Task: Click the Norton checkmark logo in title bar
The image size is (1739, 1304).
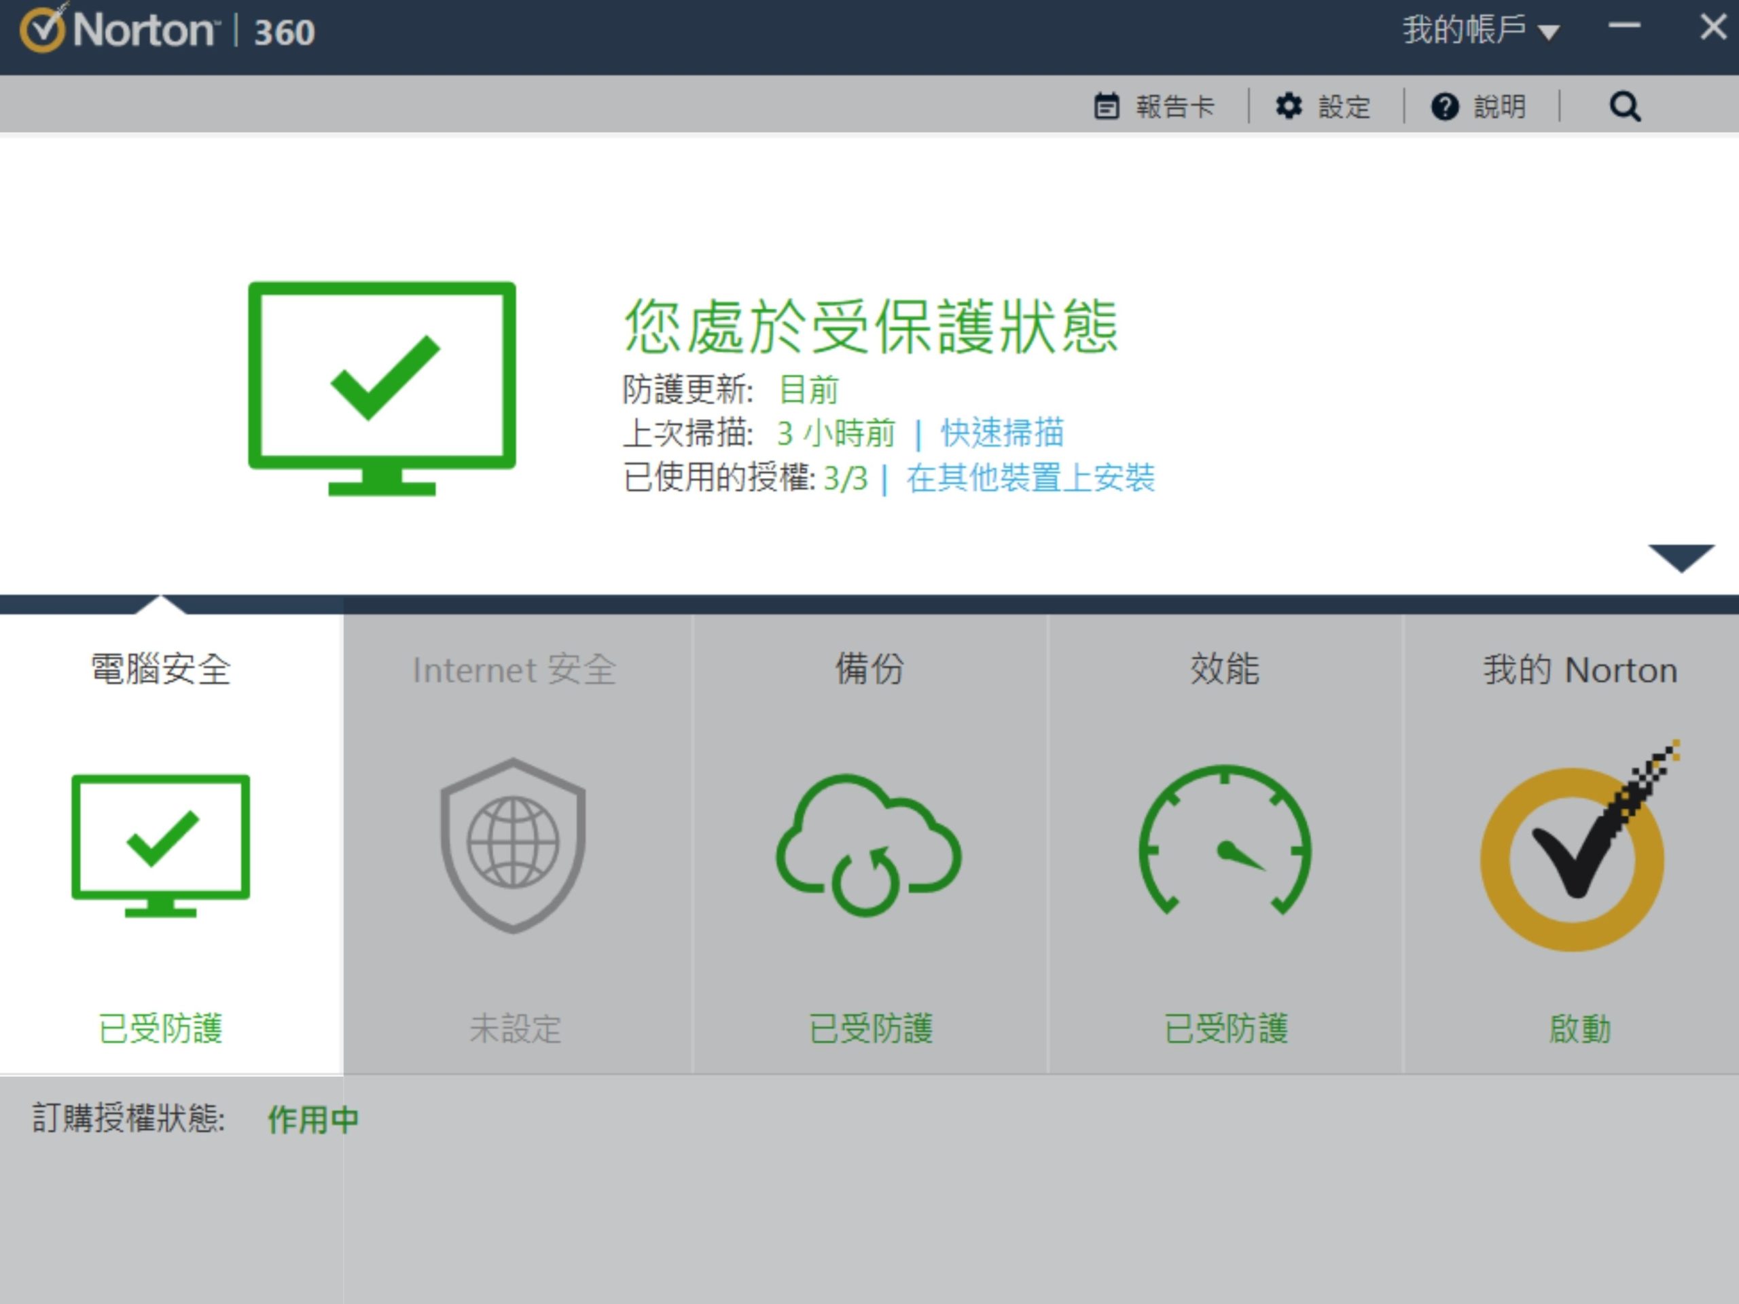Action: [42, 29]
